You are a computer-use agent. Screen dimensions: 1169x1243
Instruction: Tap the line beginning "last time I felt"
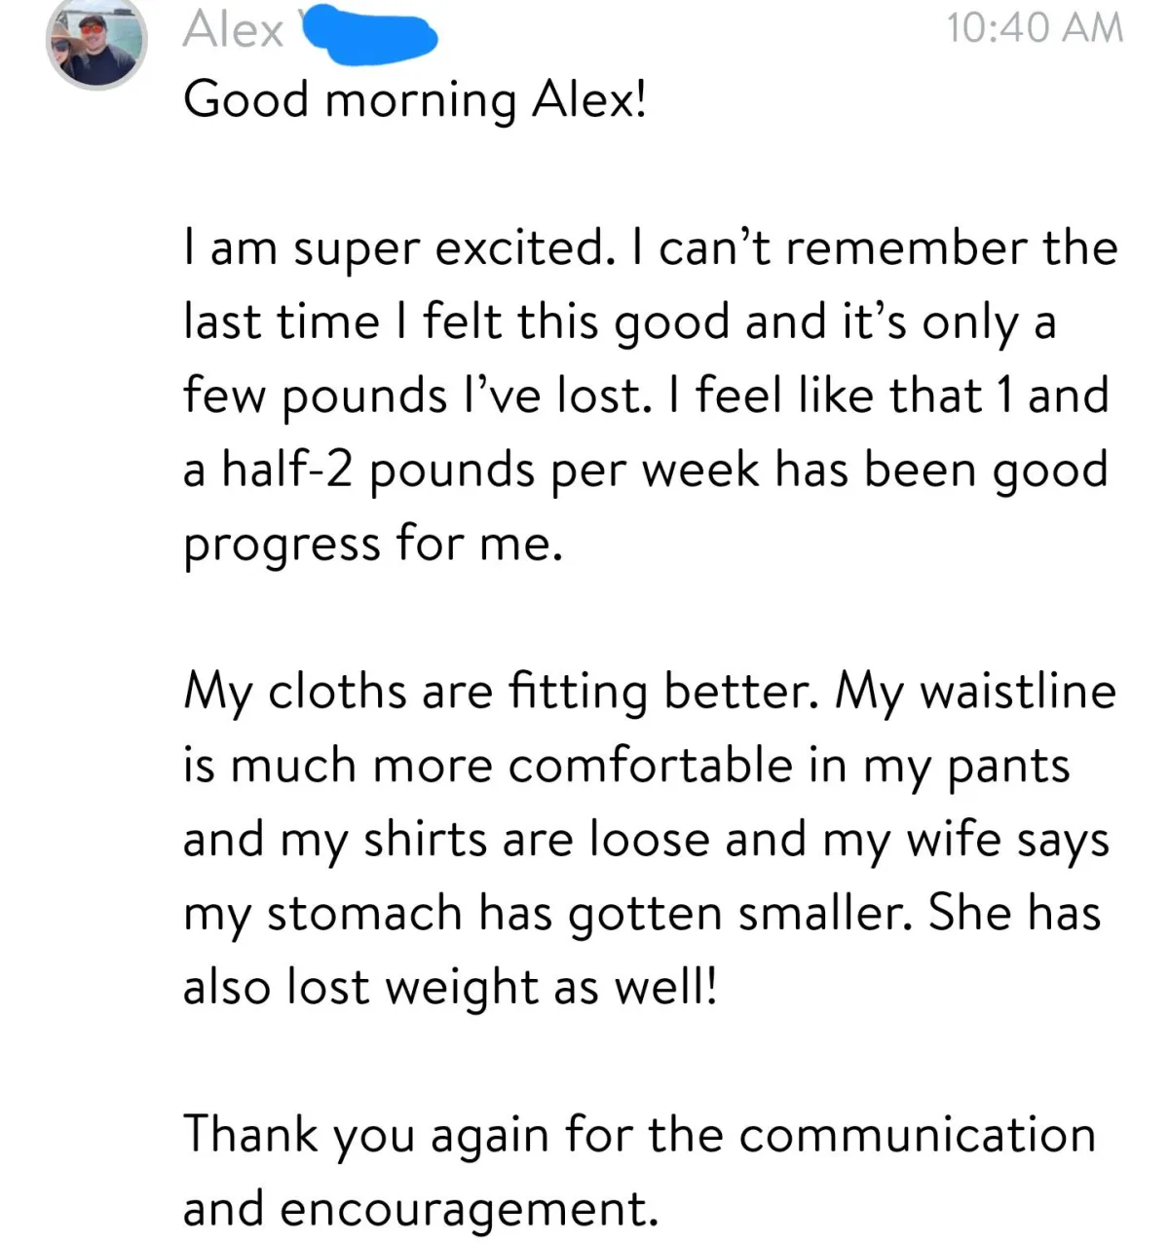point(620,323)
